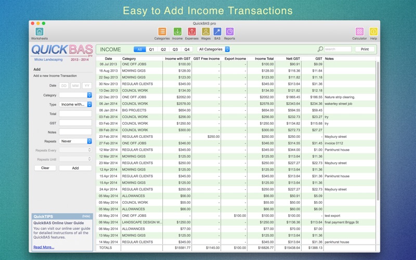
Task: Filter income to Q1
Action: (151, 49)
